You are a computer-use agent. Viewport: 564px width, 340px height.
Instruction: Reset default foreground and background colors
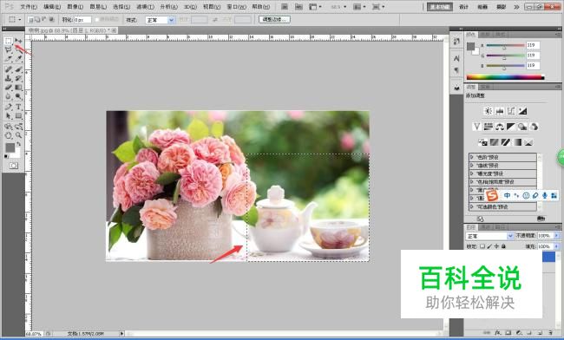(6, 156)
